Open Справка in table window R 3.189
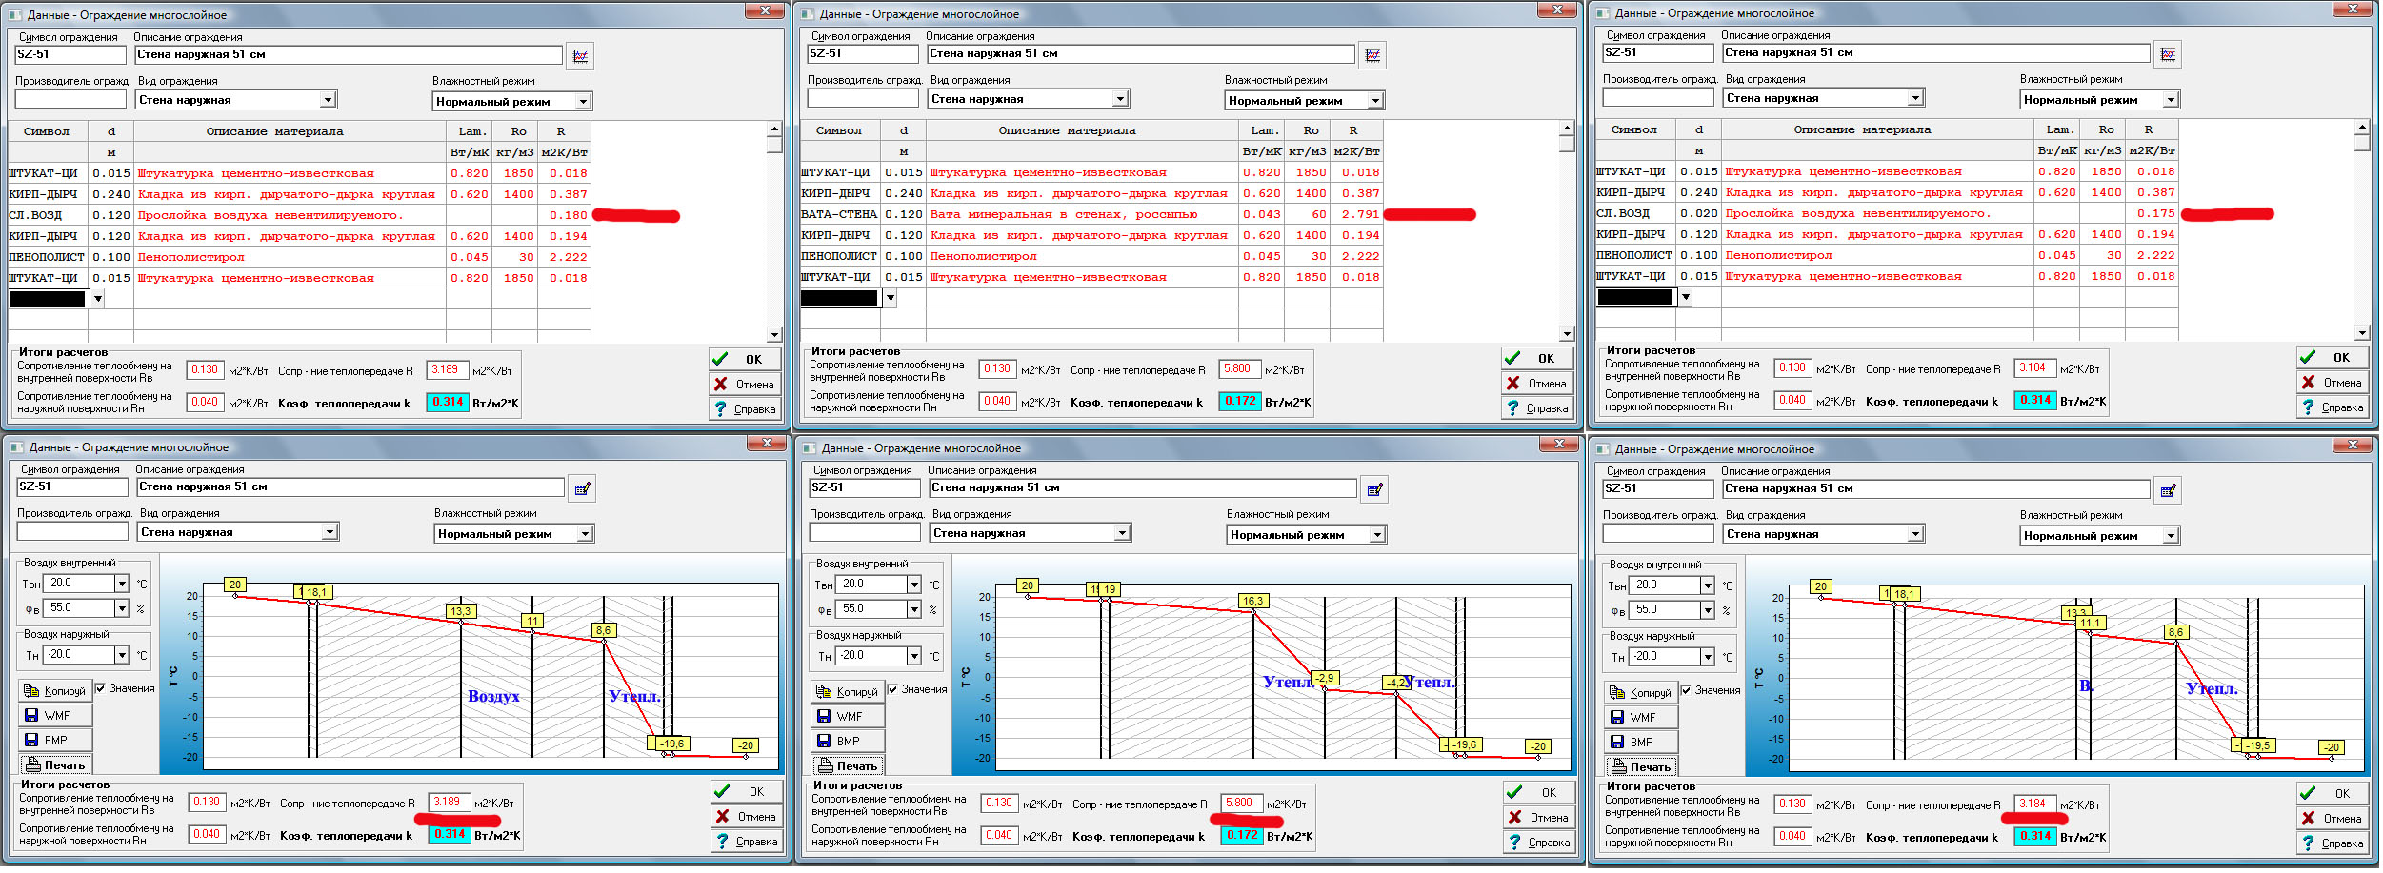 click(745, 409)
